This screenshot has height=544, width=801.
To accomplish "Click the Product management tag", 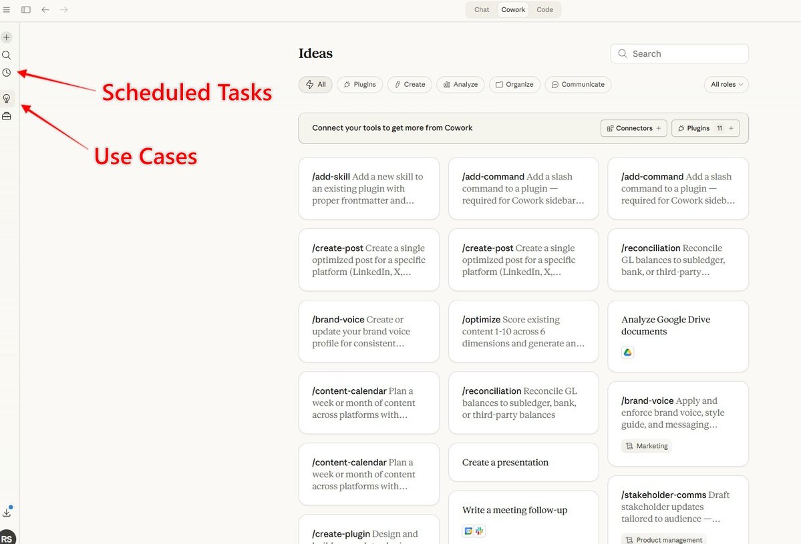I will [x=664, y=539].
